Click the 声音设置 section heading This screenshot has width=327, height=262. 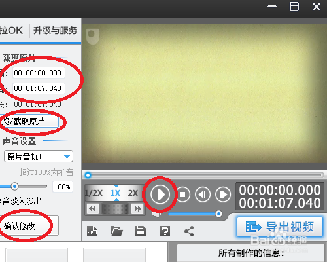tap(19, 141)
